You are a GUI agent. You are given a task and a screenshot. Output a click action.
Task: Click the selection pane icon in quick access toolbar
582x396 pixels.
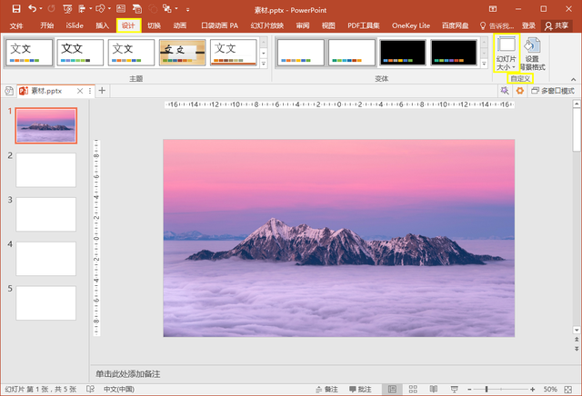point(137,9)
